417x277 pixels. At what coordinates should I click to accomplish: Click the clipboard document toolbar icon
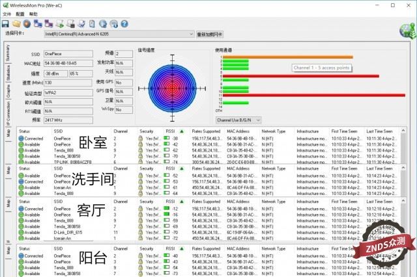92,24
